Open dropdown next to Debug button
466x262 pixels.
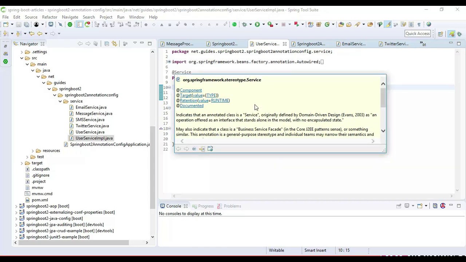pyautogui.click(x=250, y=24)
